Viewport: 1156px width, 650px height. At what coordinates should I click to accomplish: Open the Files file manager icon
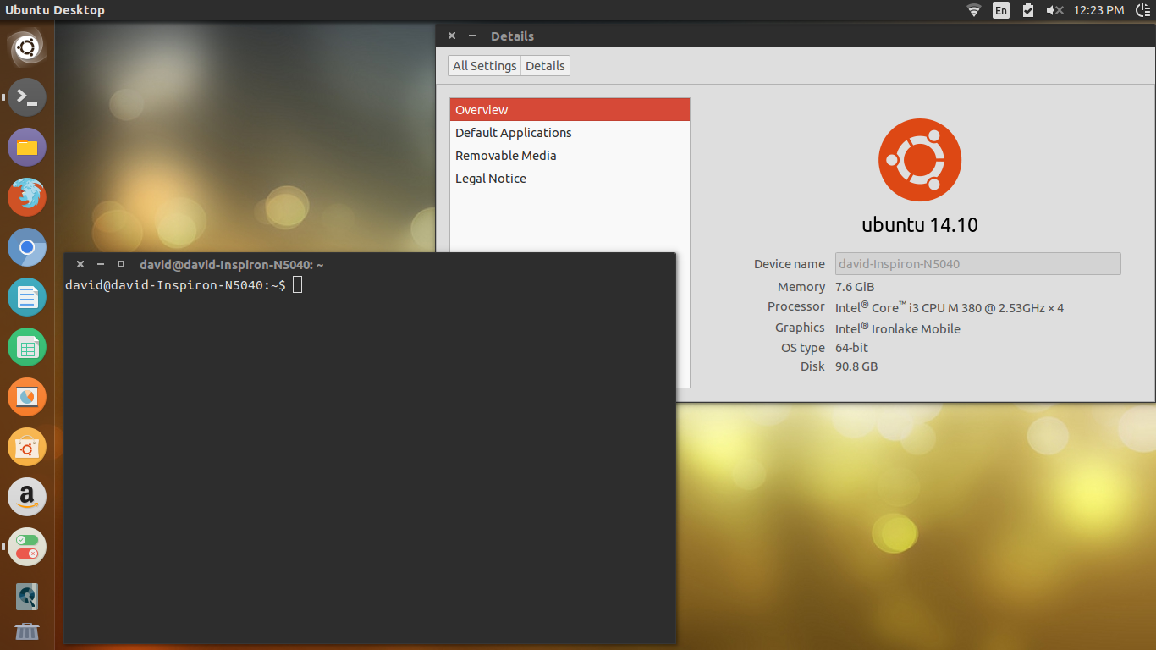[x=26, y=146]
